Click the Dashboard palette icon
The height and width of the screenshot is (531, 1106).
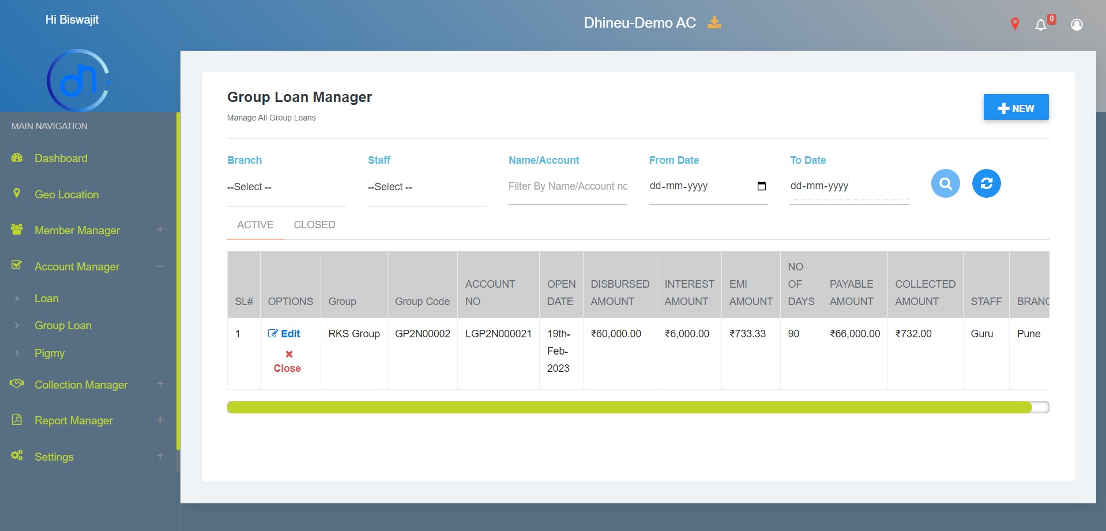click(x=17, y=157)
